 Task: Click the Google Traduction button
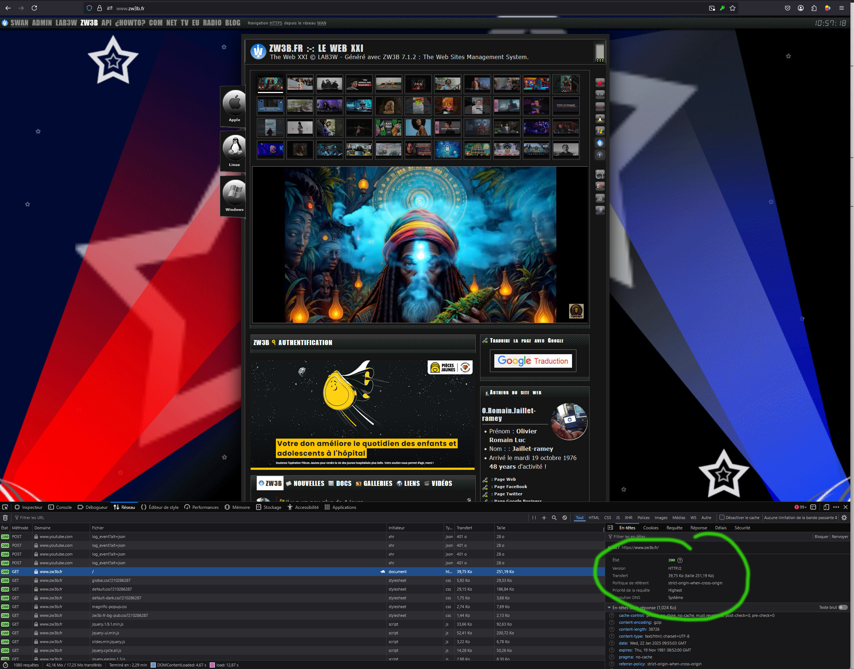pos(532,360)
